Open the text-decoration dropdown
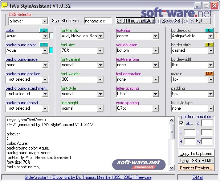Screen dimensions: 220x181 pos(155,79)
